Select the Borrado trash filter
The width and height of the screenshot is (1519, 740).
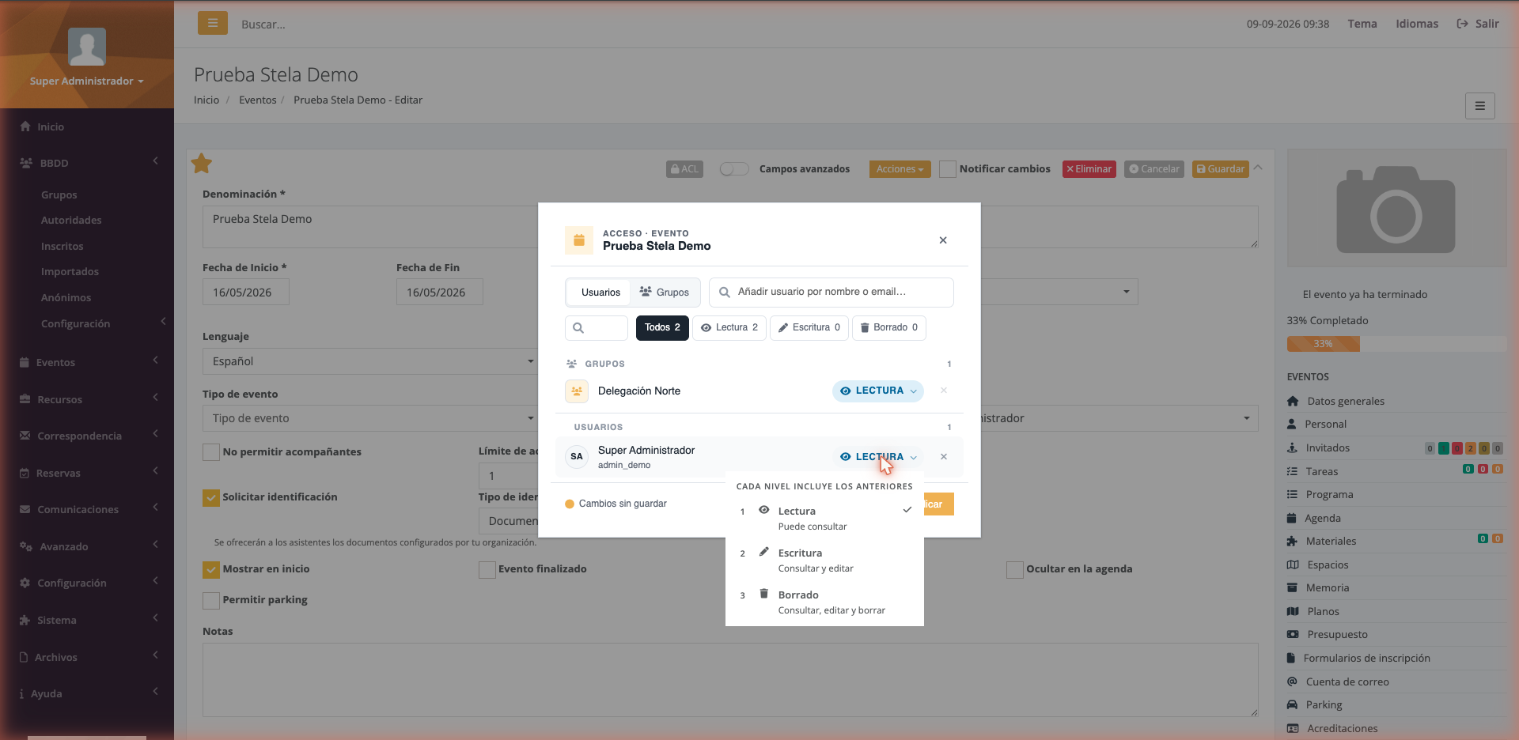889,327
